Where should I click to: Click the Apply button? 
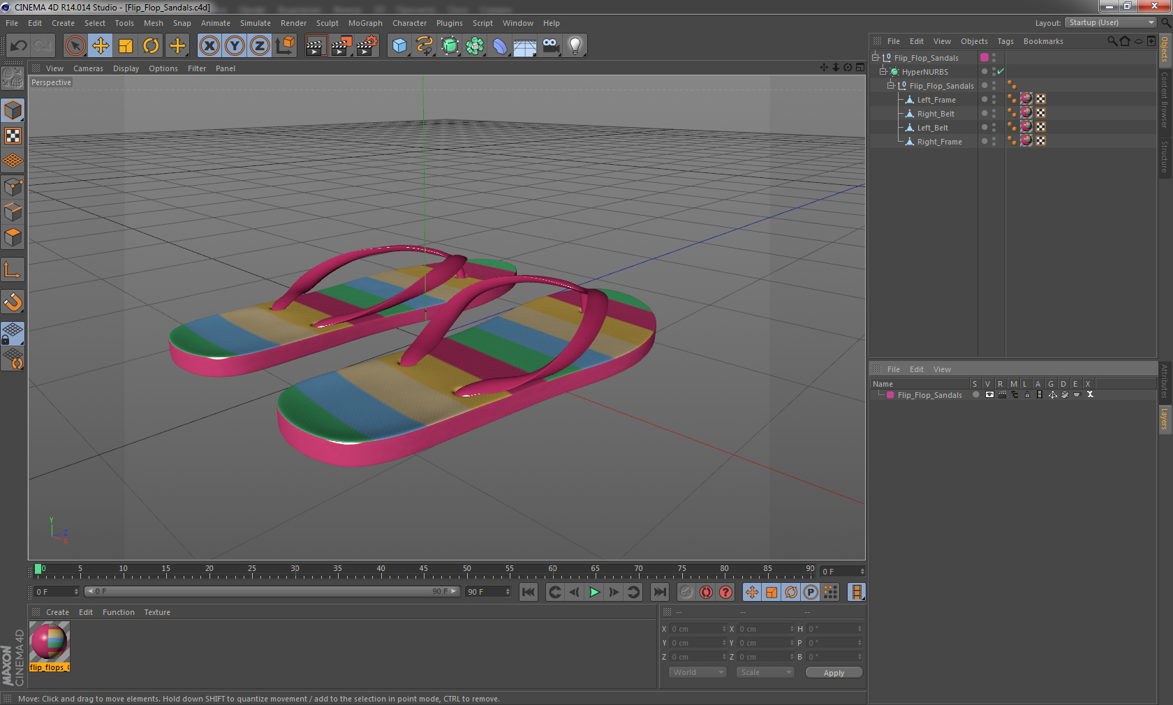[x=834, y=673]
